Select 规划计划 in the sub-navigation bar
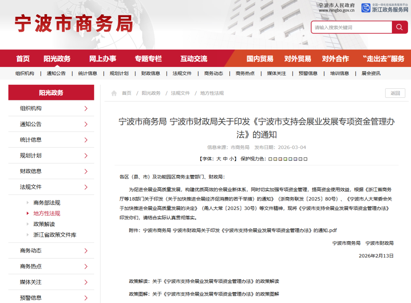The image size is (411, 303). coord(119,74)
